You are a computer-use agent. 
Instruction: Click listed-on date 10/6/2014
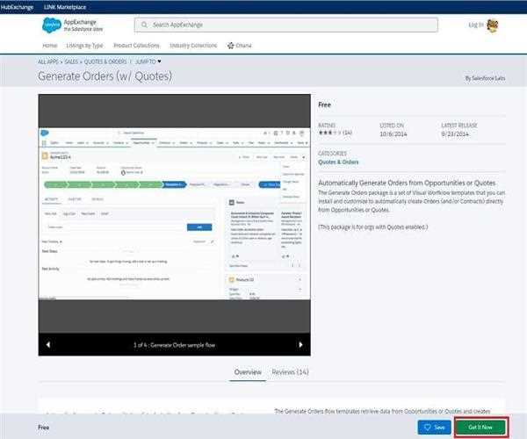[x=393, y=134]
